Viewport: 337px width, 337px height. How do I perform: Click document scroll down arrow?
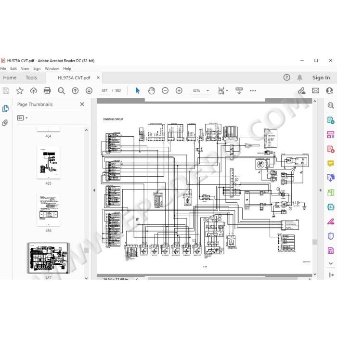coord(315,274)
